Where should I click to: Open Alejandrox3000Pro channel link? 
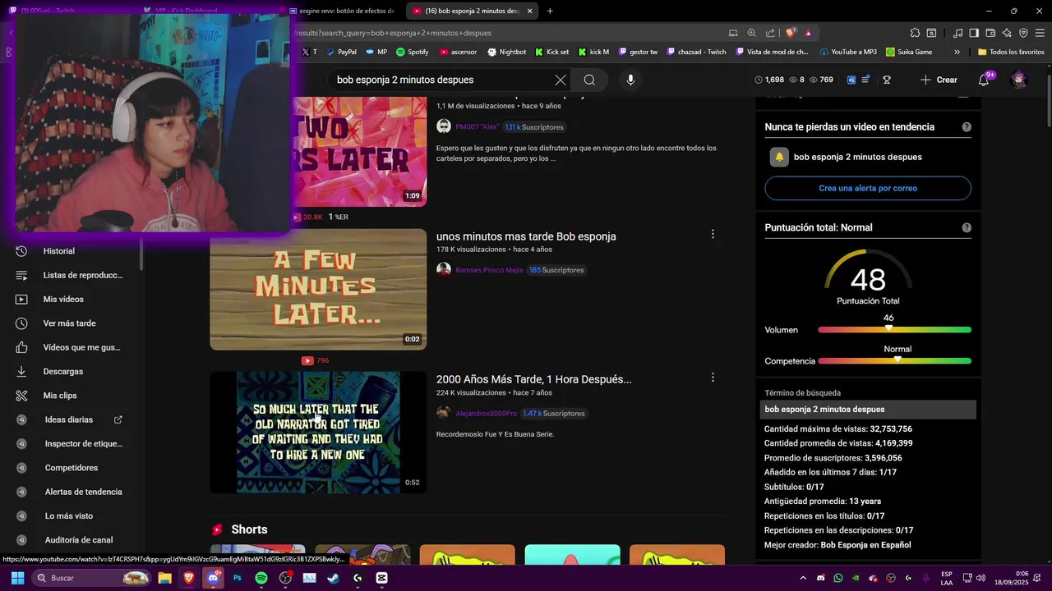(x=486, y=414)
